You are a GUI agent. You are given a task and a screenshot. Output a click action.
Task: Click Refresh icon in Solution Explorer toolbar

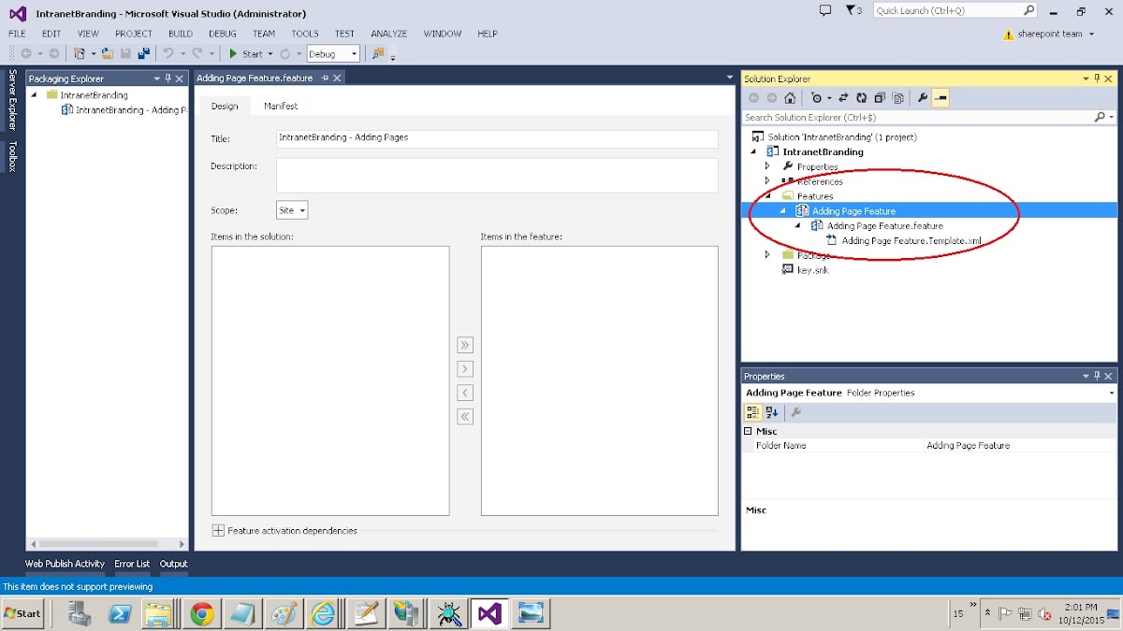coord(861,98)
